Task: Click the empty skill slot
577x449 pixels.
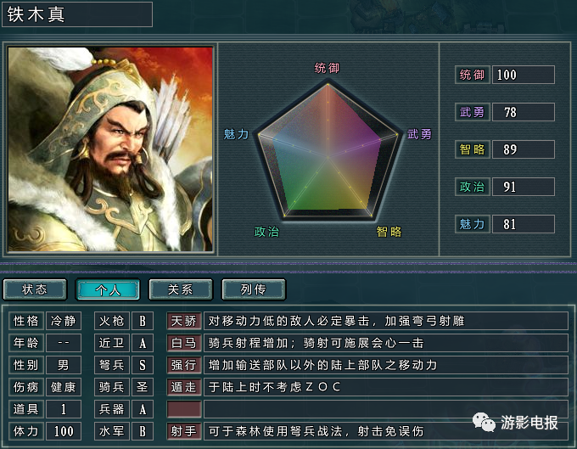Action: (184, 409)
